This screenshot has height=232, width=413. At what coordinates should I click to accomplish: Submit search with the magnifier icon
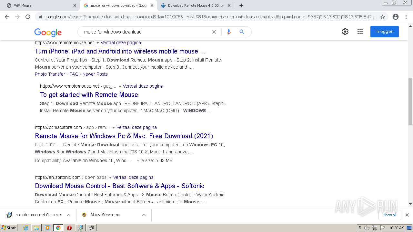[242, 32]
